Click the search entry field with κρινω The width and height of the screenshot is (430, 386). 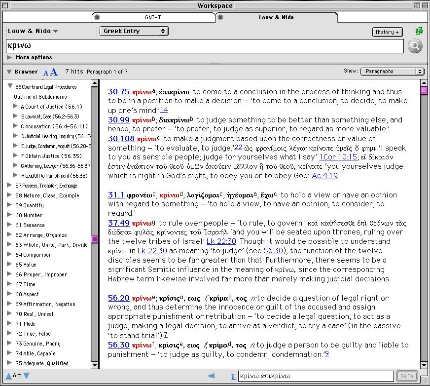[205, 46]
